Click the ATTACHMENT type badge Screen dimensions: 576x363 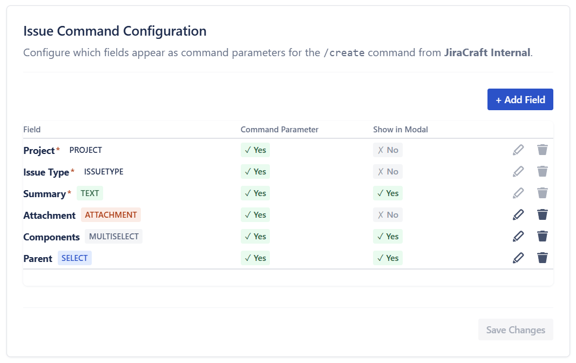[111, 215]
